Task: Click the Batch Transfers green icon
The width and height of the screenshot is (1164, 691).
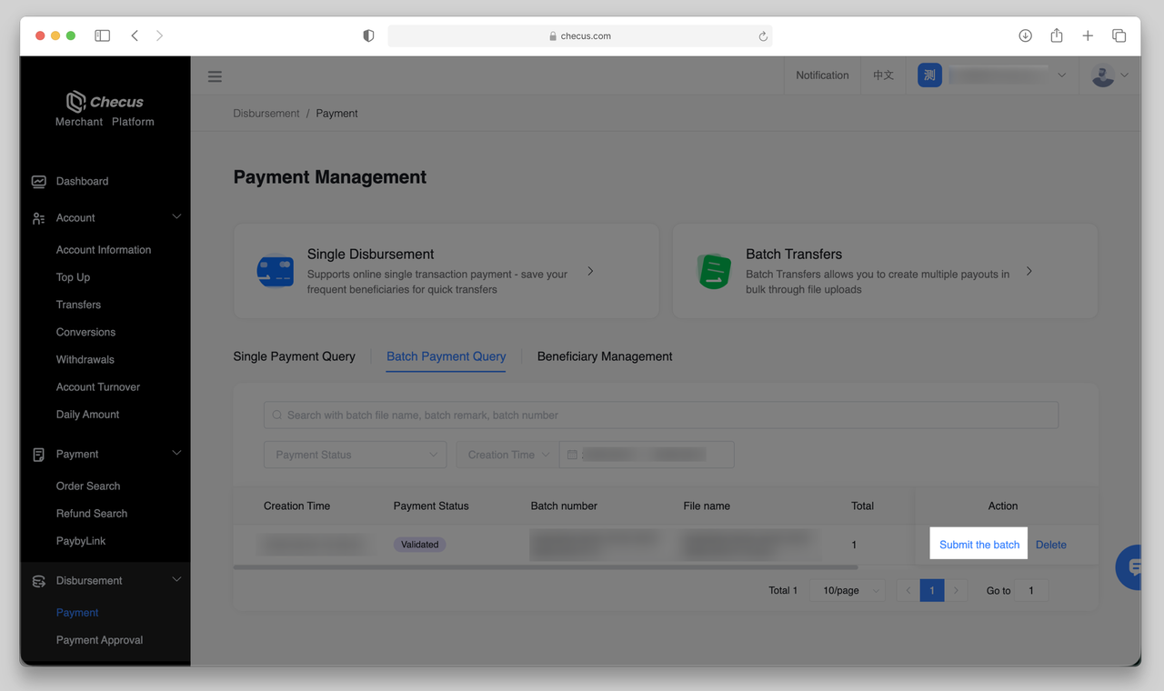Action: [714, 271]
